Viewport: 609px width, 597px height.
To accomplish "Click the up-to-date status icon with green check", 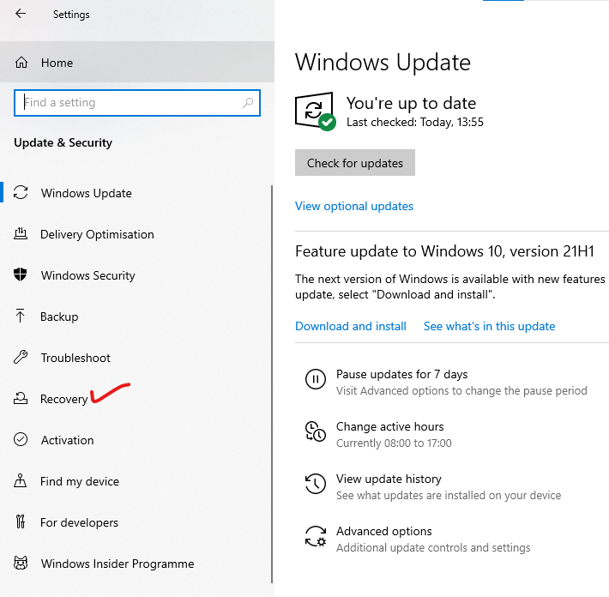I will pos(316,112).
